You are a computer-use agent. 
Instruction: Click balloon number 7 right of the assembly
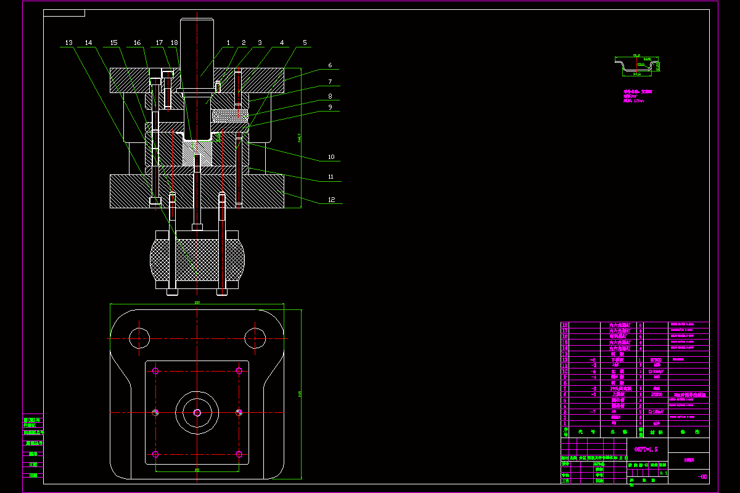pos(330,81)
